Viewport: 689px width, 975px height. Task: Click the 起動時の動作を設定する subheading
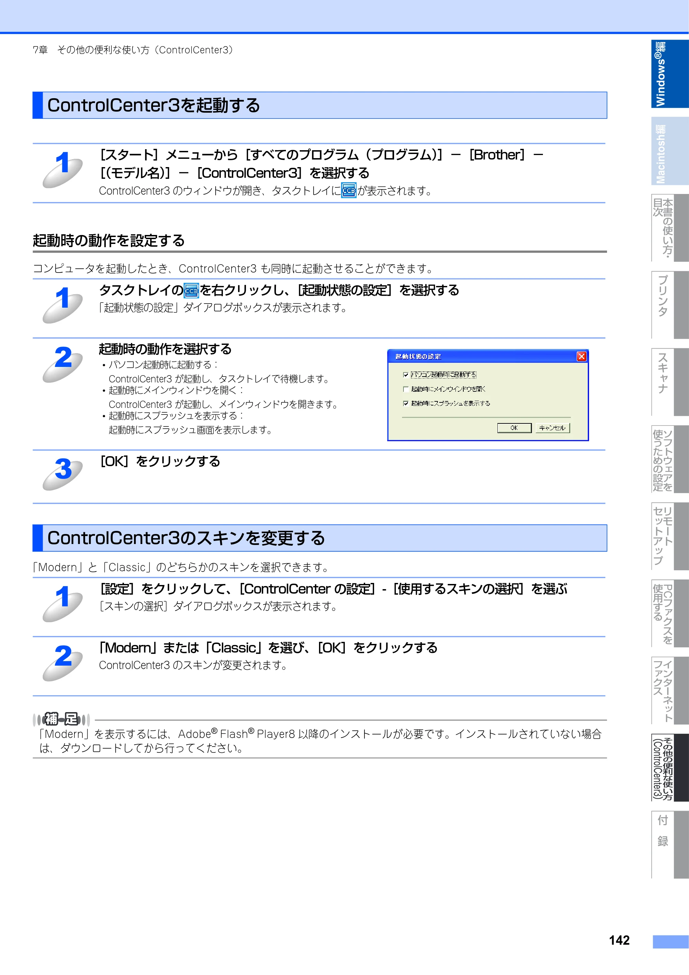[x=109, y=240]
